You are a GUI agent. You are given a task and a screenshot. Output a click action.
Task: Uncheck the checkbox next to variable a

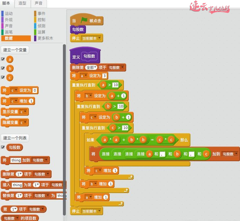pos(3,59)
